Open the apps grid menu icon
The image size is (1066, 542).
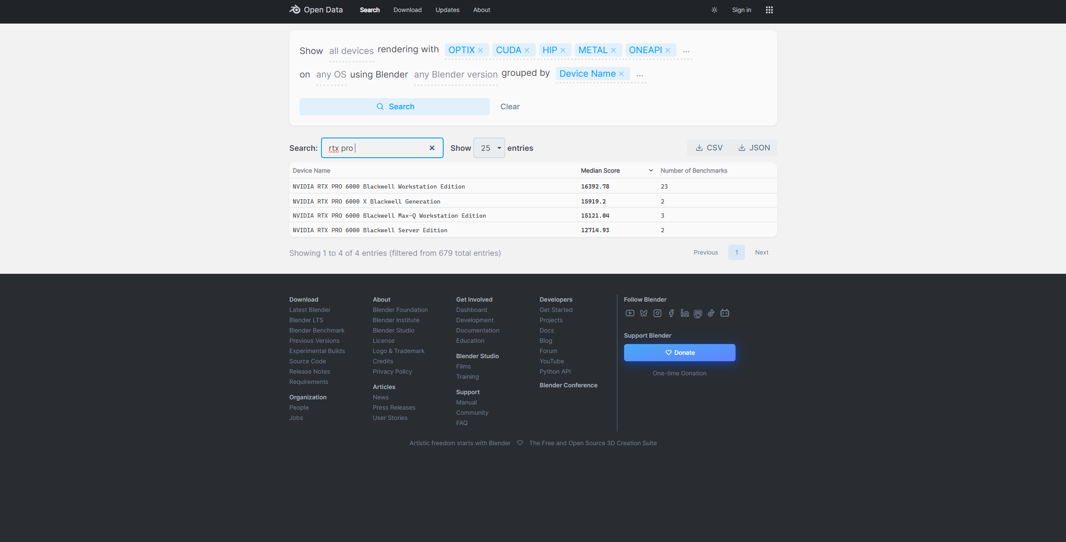(769, 10)
